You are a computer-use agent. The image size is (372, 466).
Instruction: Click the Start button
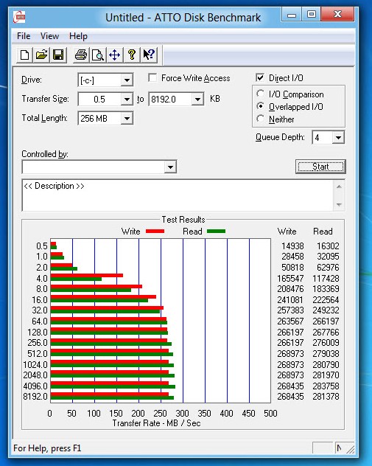(x=320, y=167)
